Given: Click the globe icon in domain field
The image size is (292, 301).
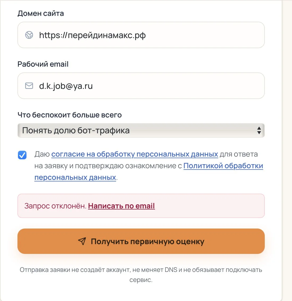Looking at the screenshot, I should pos(29,35).
